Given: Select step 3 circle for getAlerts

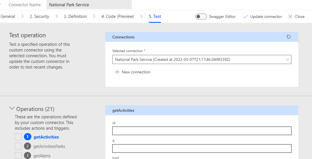Looking at the screenshot, I should [27, 155].
